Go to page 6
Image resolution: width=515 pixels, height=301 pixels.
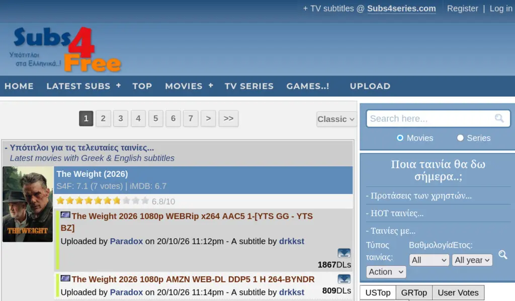[173, 119]
